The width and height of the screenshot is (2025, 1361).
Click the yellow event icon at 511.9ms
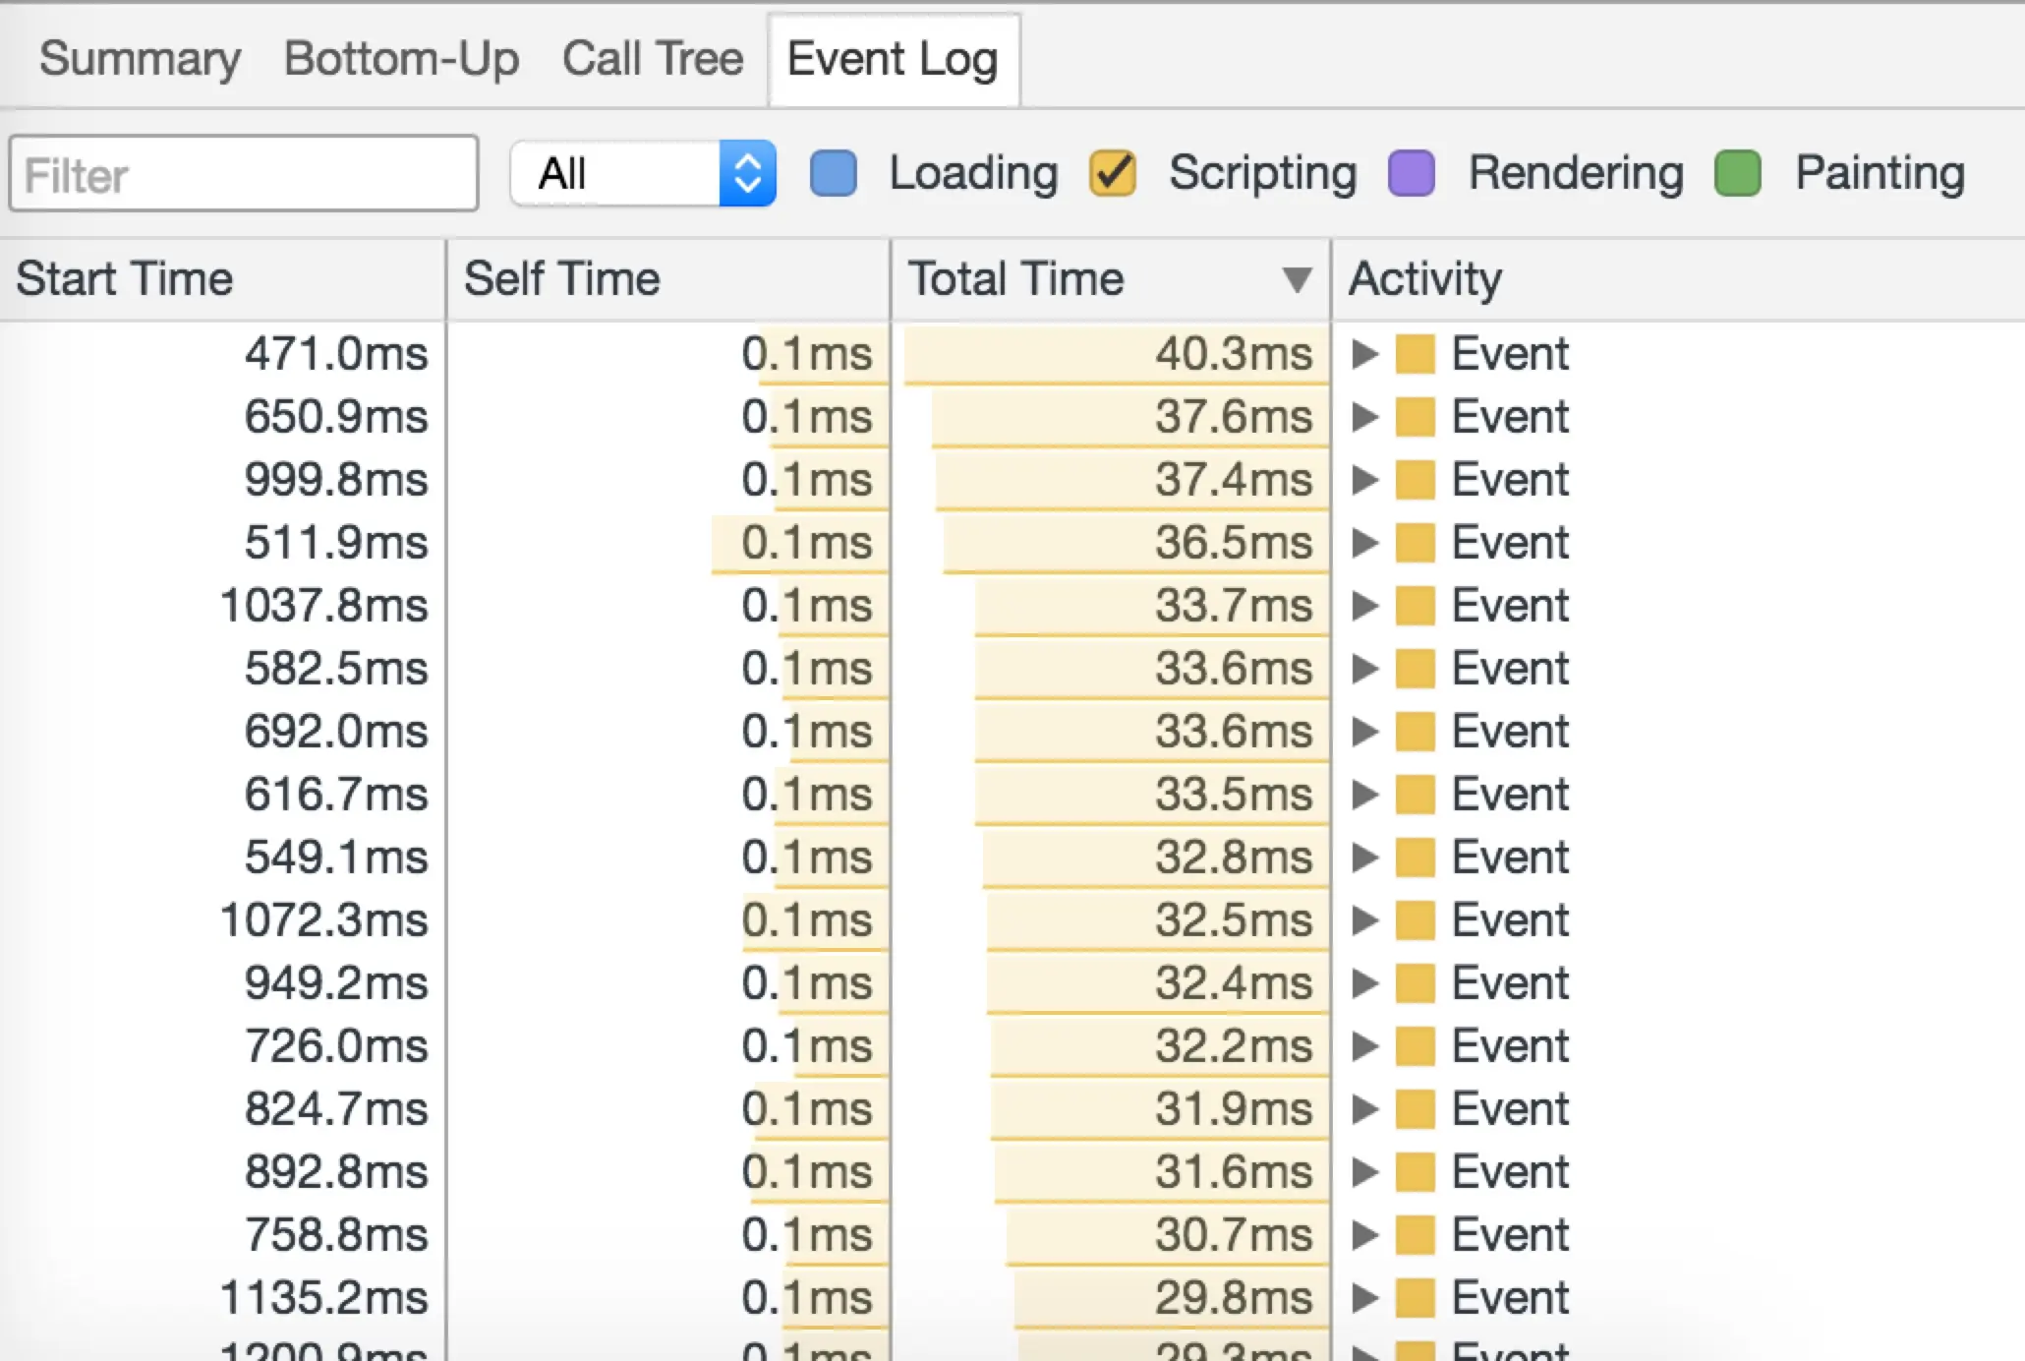(x=1415, y=543)
